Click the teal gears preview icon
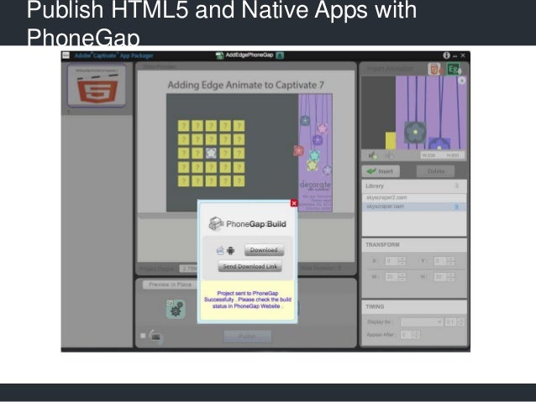Image resolution: width=536 pixels, height=402 pixels. pos(176,310)
